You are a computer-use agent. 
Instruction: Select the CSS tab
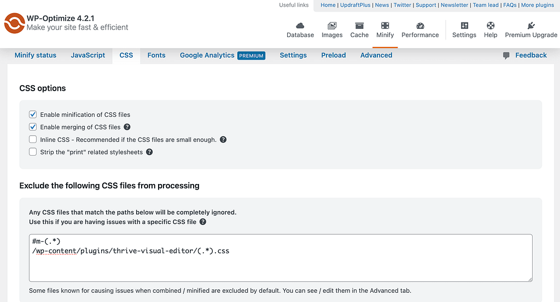(x=126, y=55)
